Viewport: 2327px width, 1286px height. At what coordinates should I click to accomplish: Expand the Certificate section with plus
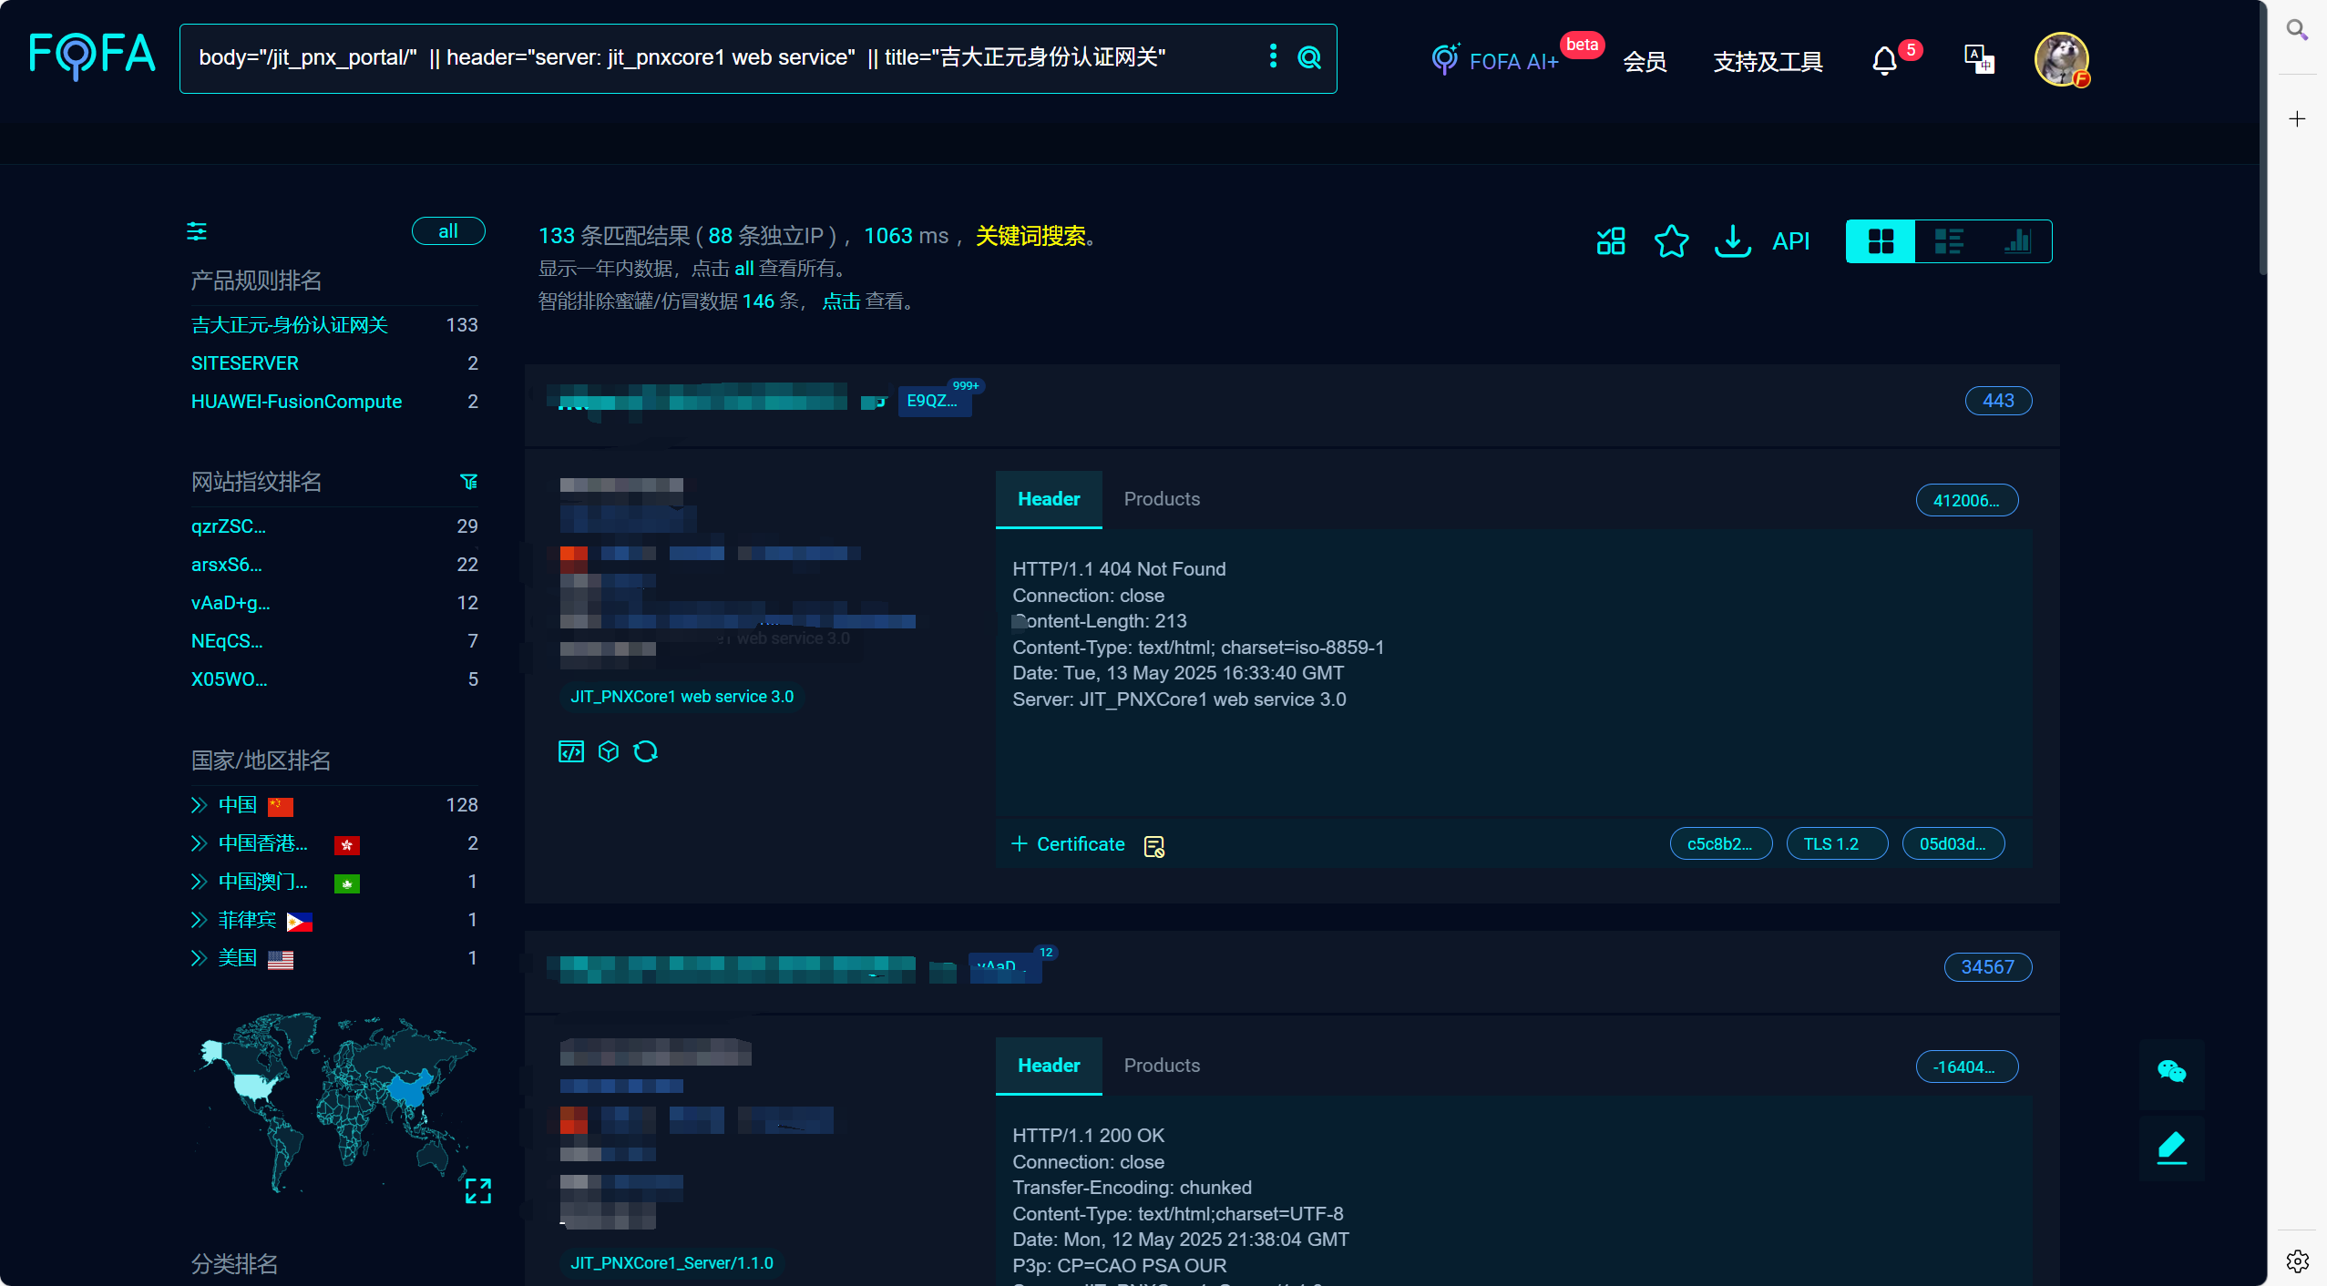(x=1019, y=844)
